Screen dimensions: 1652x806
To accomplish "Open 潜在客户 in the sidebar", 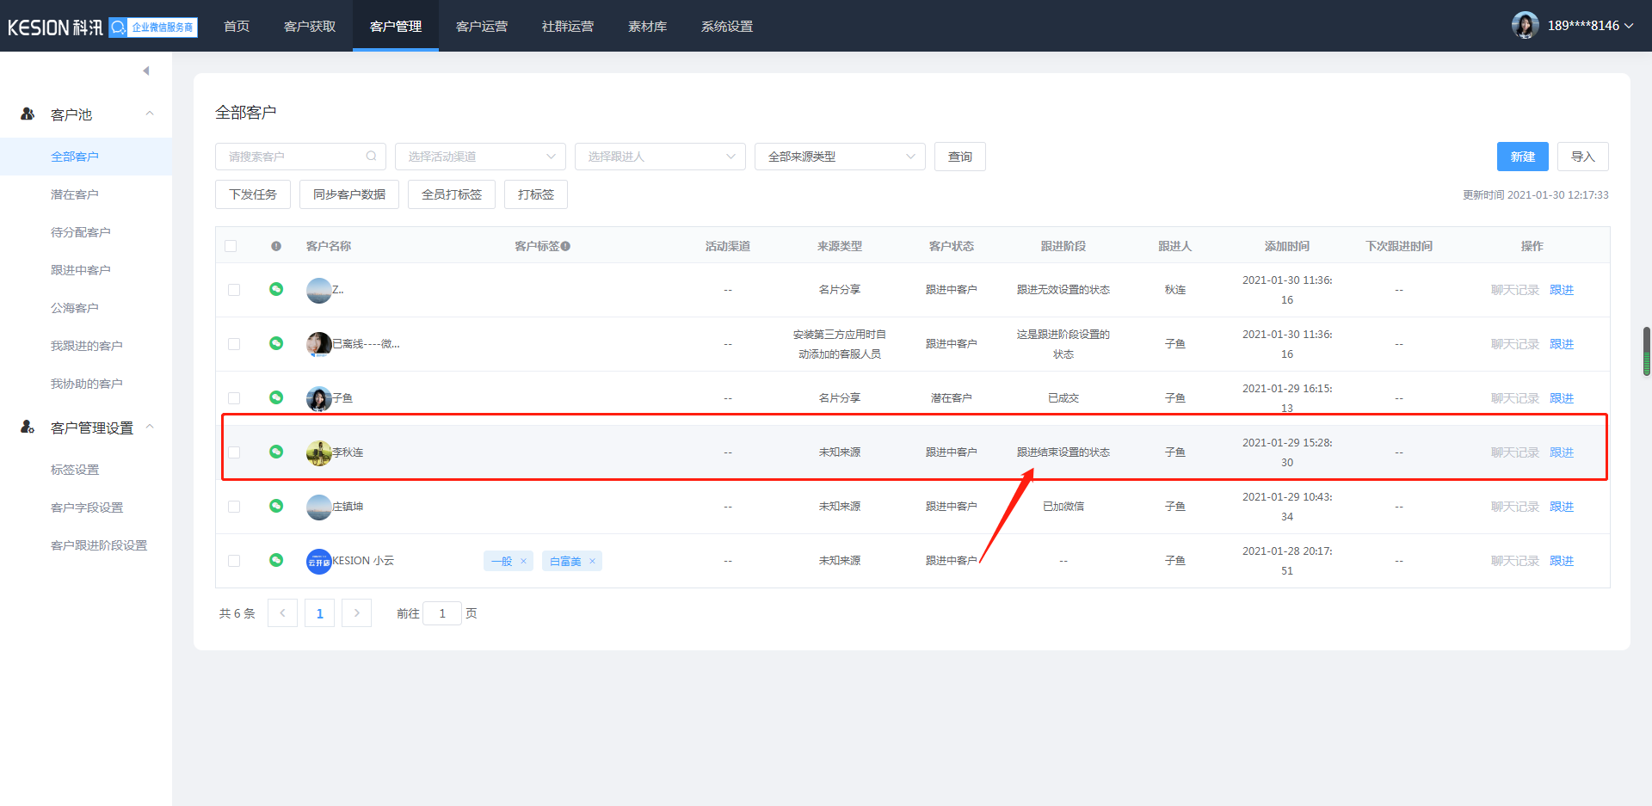I will 75,194.
